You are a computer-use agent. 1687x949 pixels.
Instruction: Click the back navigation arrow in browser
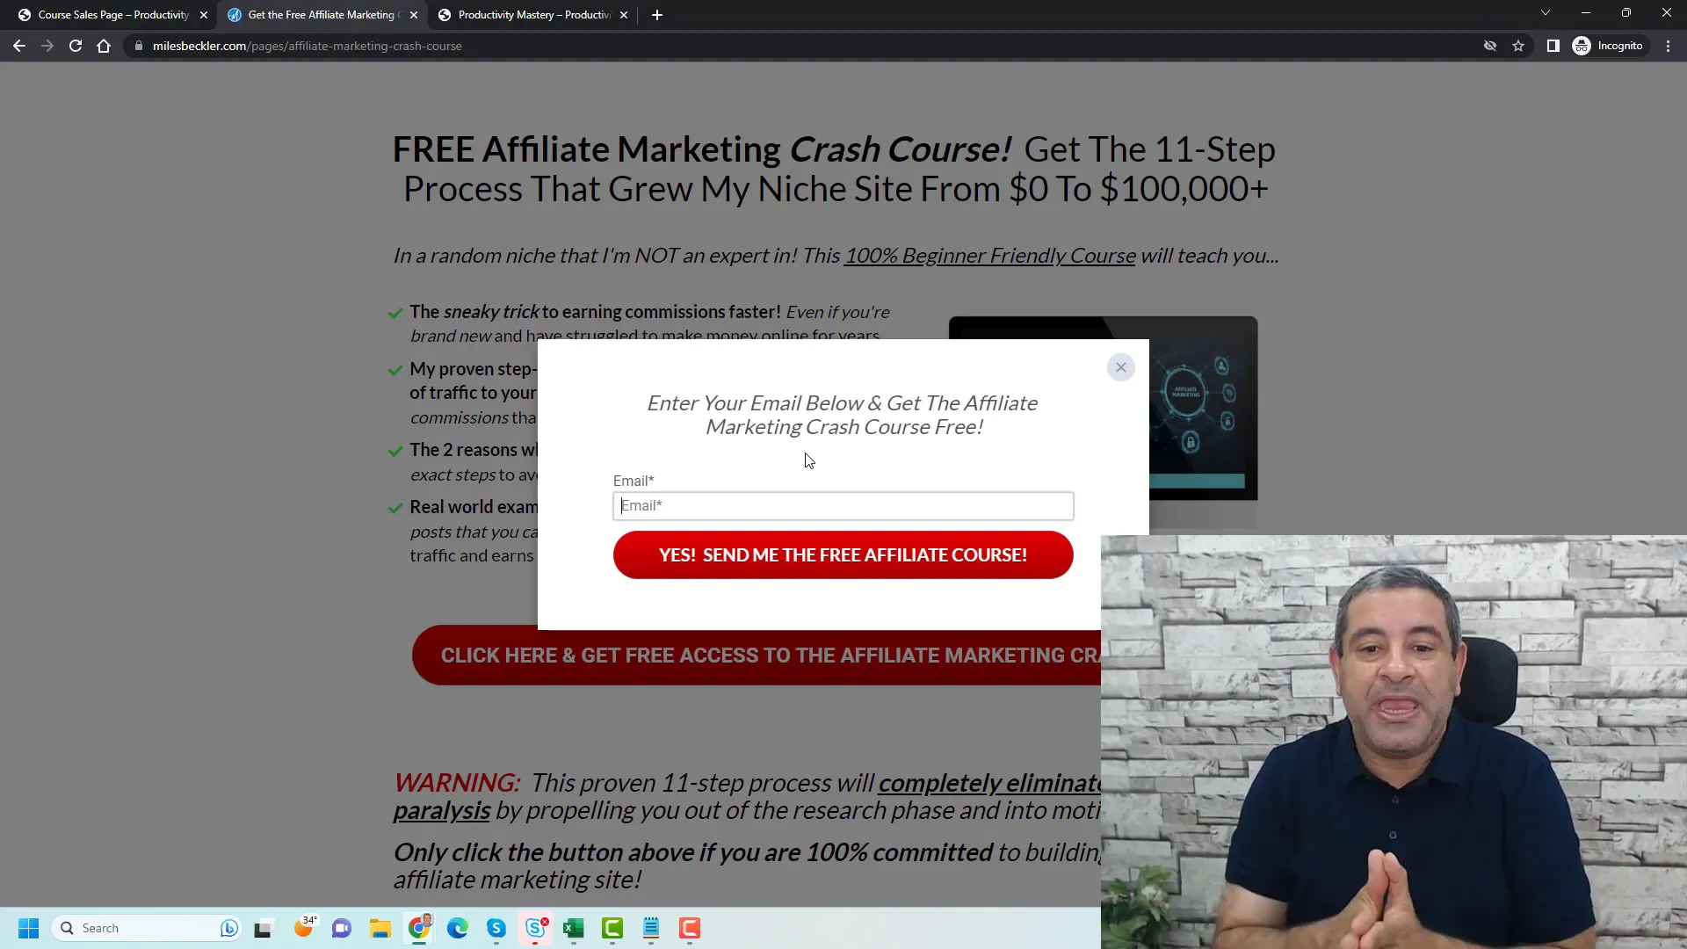pos(21,45)
